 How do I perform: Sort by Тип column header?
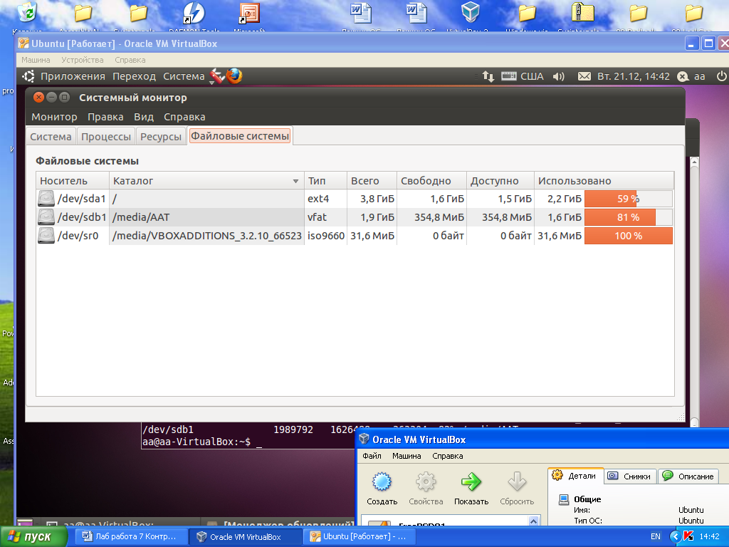click(325, 180)
